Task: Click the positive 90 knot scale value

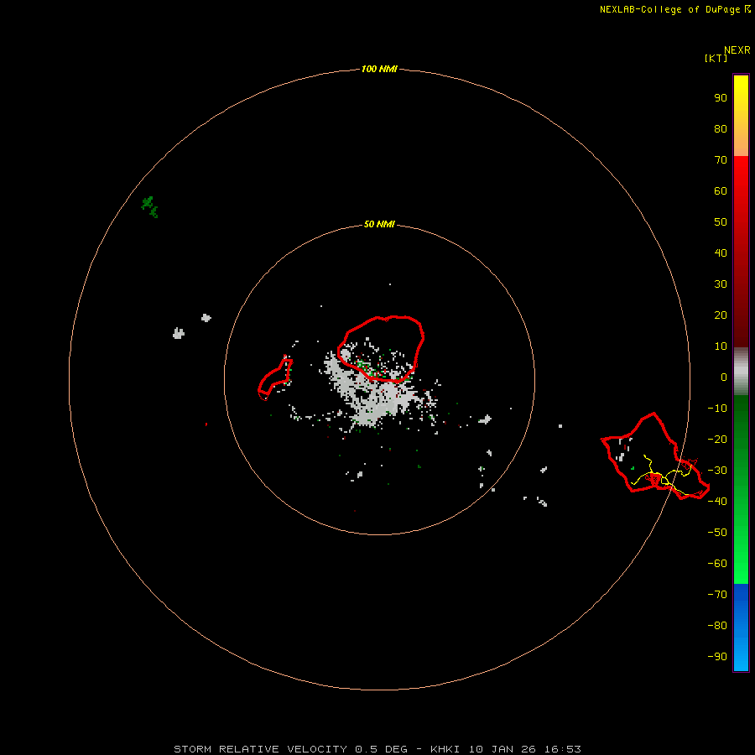Action: 721,98
